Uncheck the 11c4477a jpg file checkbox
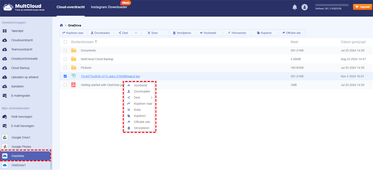 click(65, 76)
